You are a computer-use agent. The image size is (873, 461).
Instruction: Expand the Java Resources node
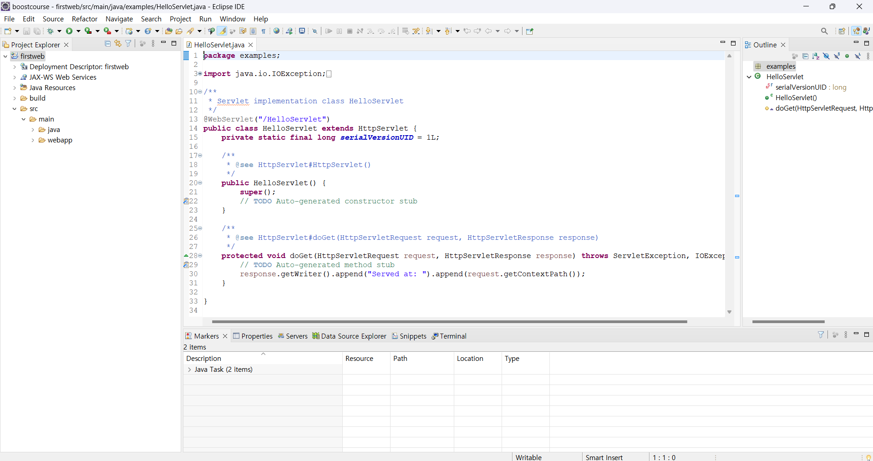pyautogui.click(x=14, y=88)
